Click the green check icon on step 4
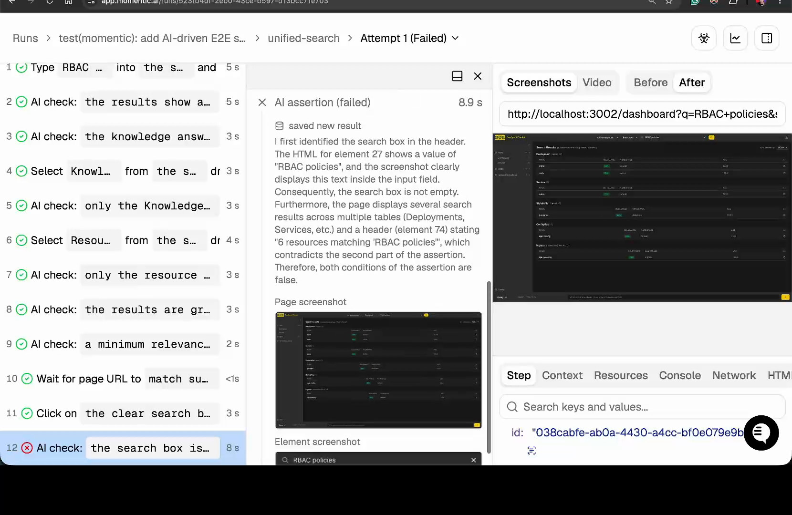This screenshot has width=792, height=515. point(21,171)
